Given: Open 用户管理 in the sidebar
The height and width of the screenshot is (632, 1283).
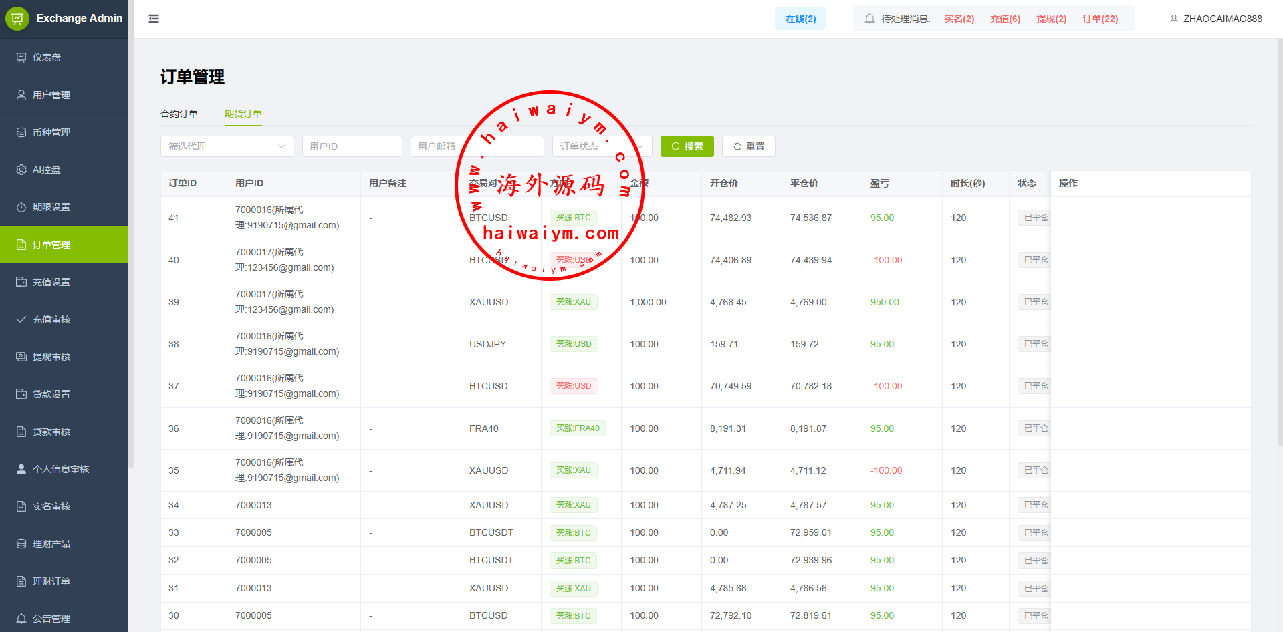Looking at the screenshot, I should coord(51,95).
